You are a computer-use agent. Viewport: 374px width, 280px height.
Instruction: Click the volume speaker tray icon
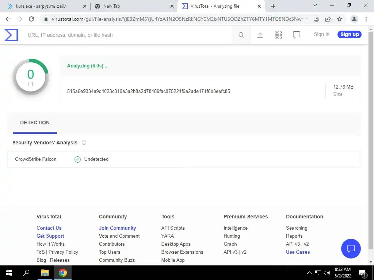pyautogui.click(x=327, y=273)
